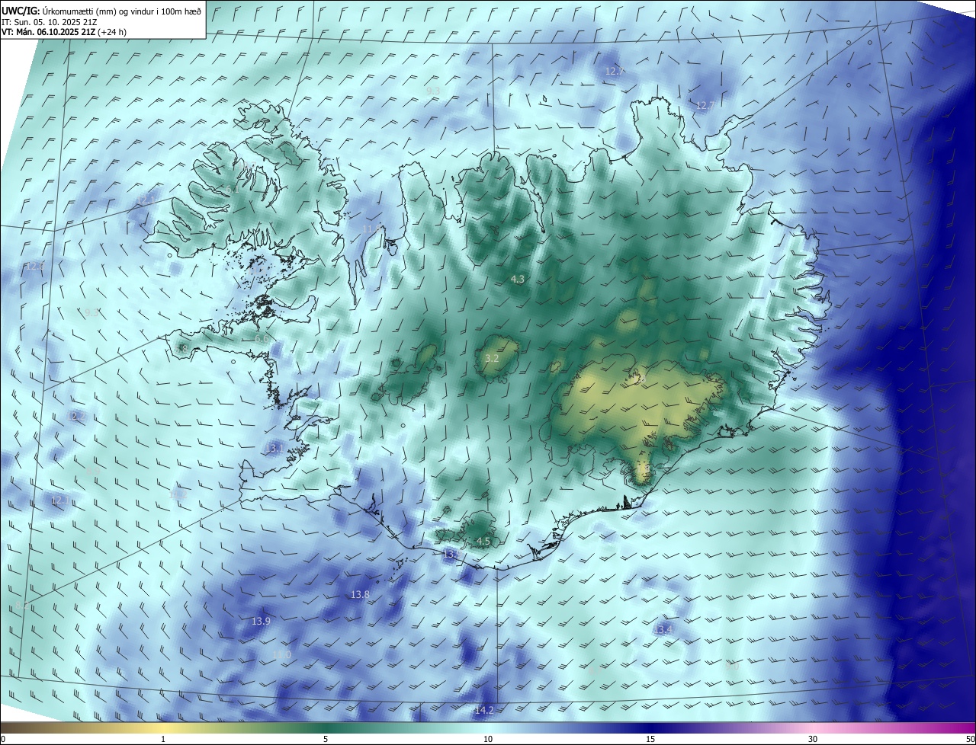Click the 13.8 value label over the sea
Image resolution: width=976 pixels, height=745 pixels.
coord(360,594)
